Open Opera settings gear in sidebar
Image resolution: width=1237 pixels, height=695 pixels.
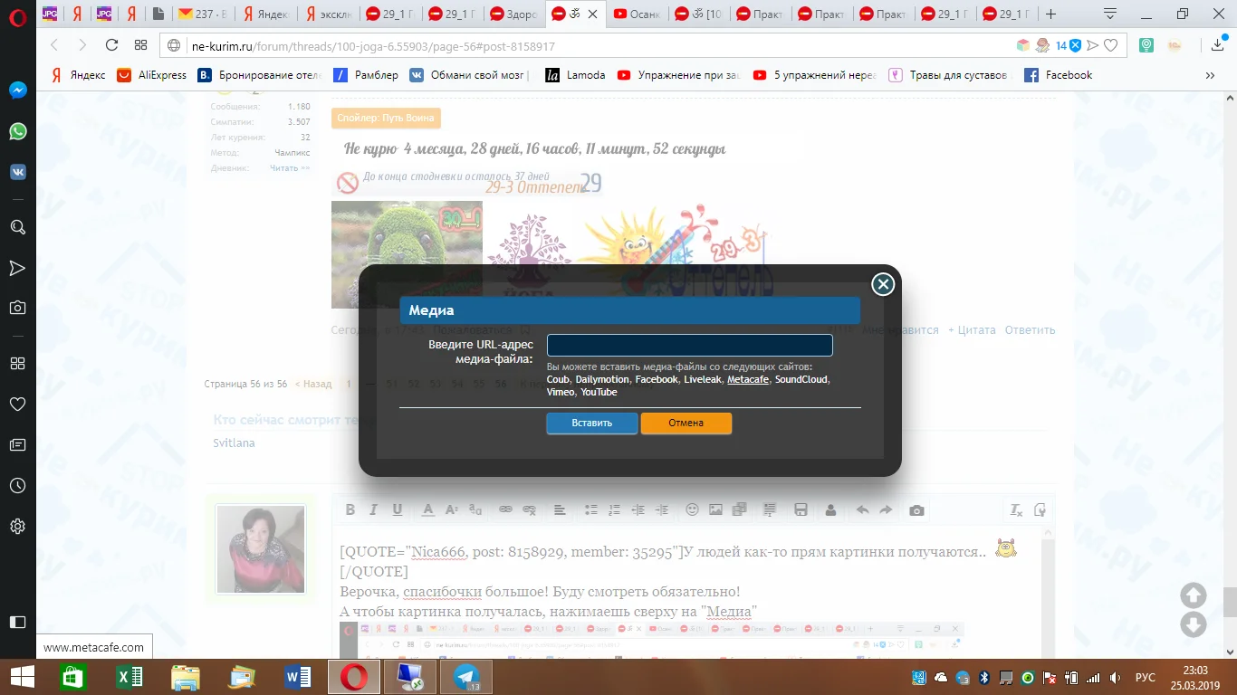click(17, 526)
